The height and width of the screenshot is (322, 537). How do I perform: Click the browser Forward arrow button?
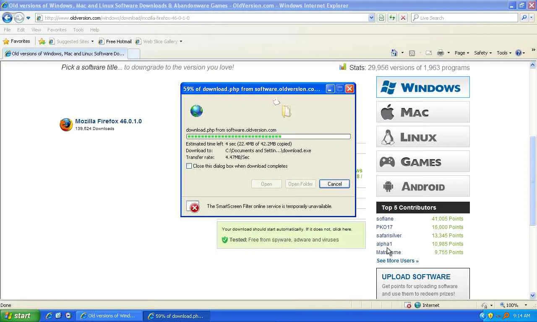(19, 18)
